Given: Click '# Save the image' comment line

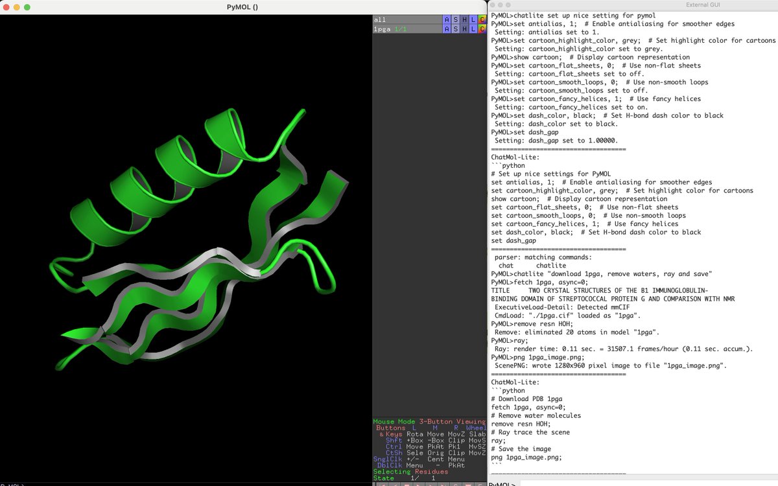Looking at the screenshot, I should (x=521, y=449).
